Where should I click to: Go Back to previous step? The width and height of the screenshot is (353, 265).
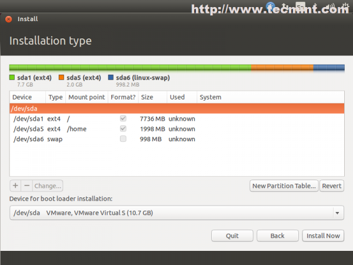278,236
